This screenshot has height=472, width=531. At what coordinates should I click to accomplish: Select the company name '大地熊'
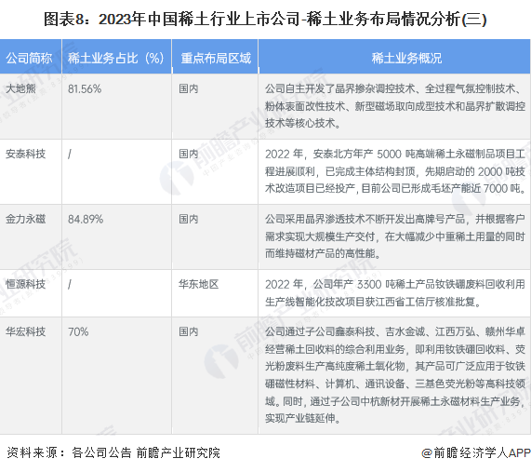pos(20,88)
